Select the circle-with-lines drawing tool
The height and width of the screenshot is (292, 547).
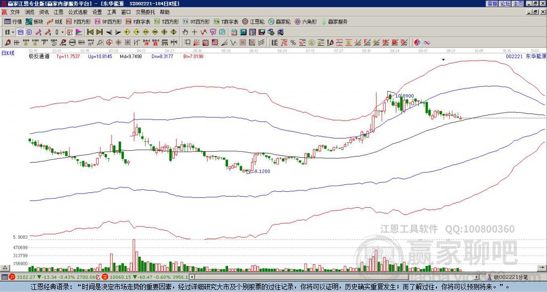tap(72, 43)
